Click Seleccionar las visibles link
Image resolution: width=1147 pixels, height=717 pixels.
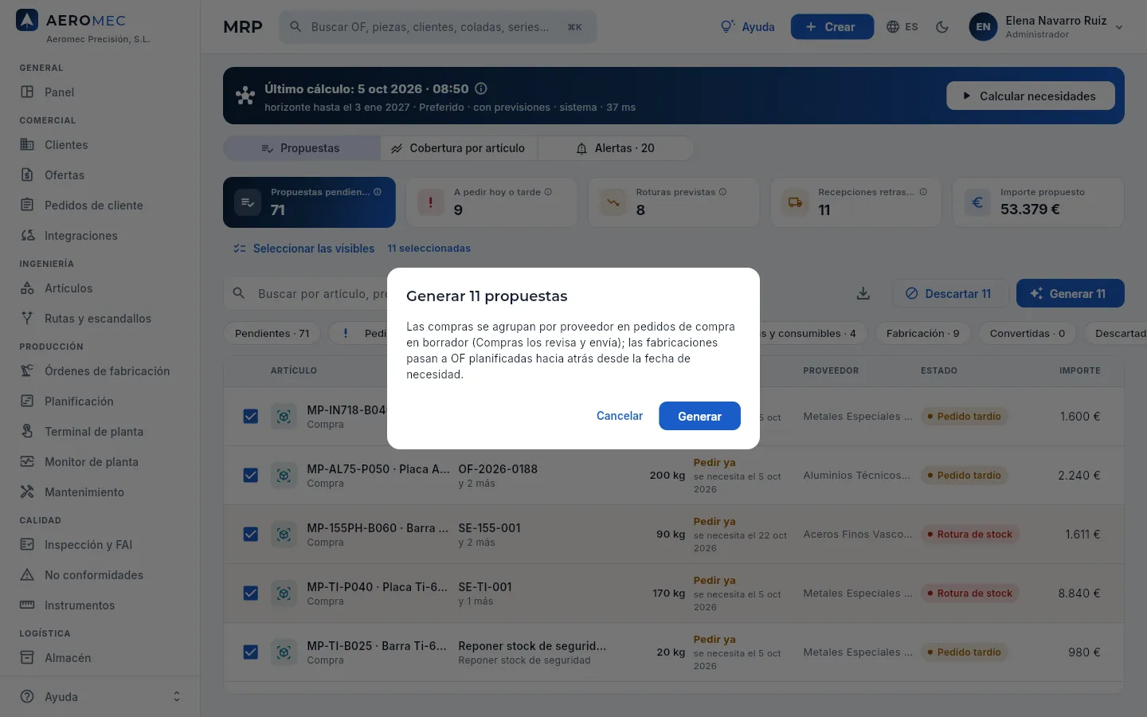pos(303,249)
